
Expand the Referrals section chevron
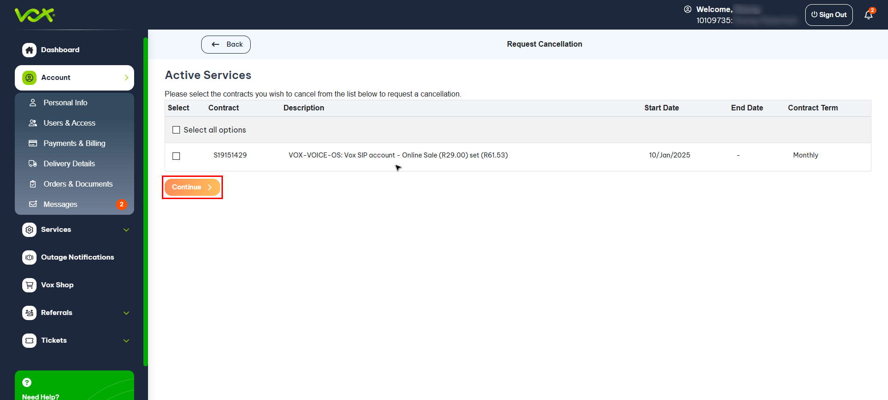pyautogui.click(x=126, y=313)
